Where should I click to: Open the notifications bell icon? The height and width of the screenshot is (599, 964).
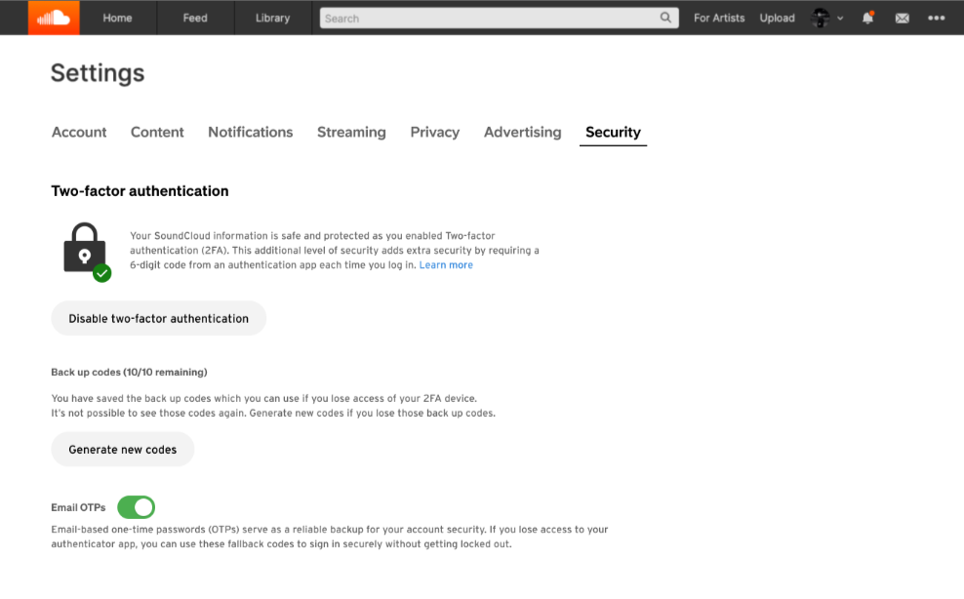(x=867, y=18)
